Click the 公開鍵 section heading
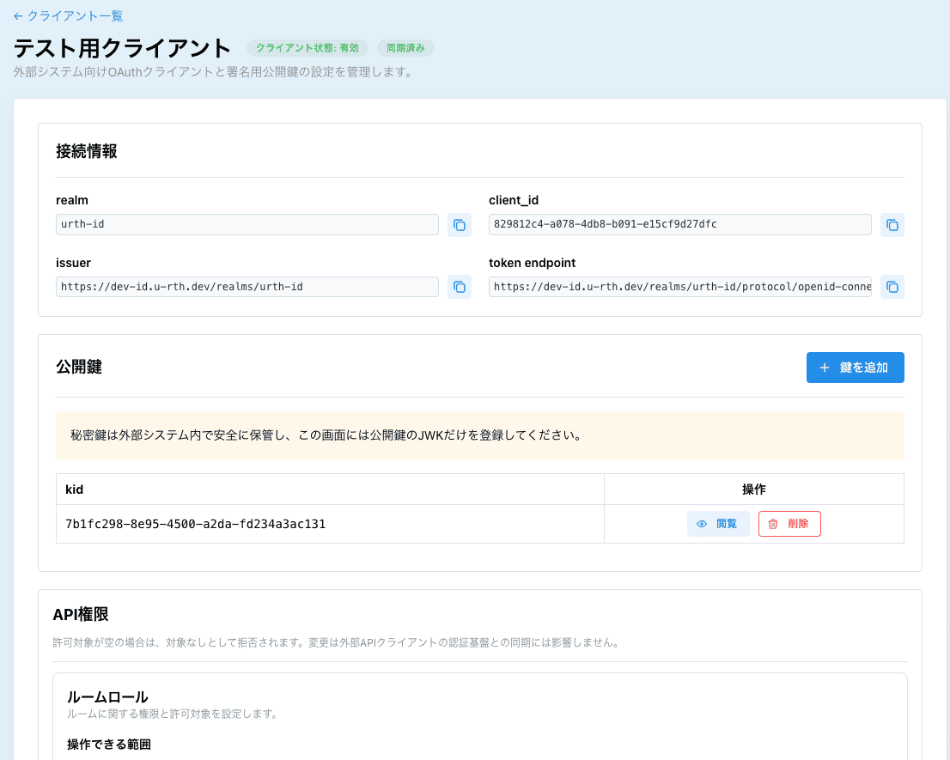Viewport: 950px width, 760px height. 79,367
